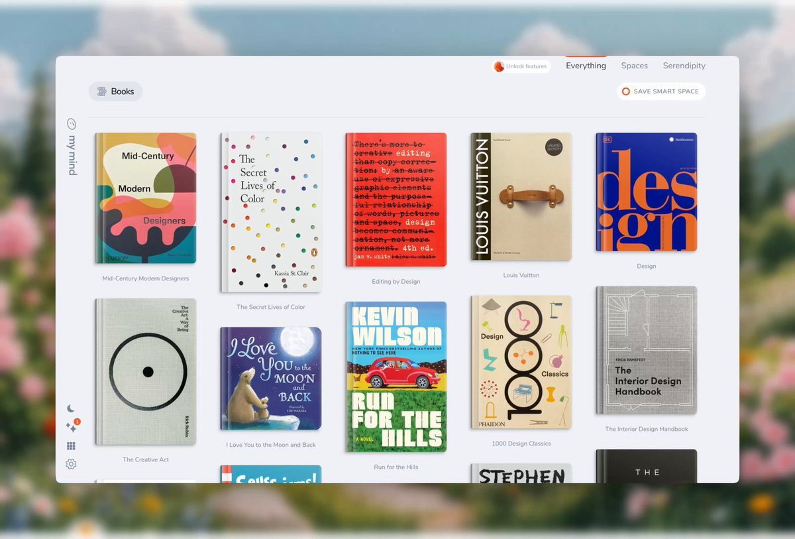The height and width of the screenshot is (539, 795).
Task: Open the grid view icon in sidebar
Action: click(x=71, y=446)
